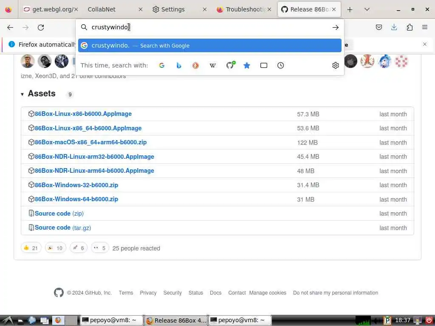Download 86Box-Linux-x86-b6000.AppImage
The height and width of the screenshot is (326, 435).
[x=83, y=114]
